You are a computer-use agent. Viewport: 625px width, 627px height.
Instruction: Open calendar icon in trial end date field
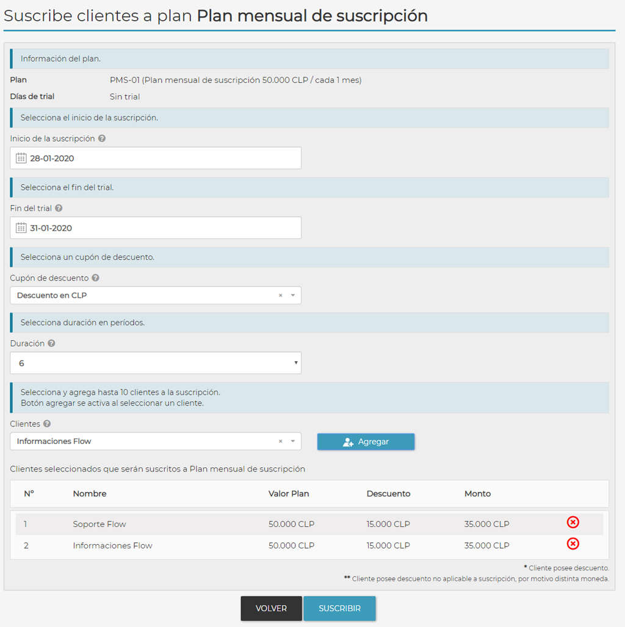click(21, 228)
